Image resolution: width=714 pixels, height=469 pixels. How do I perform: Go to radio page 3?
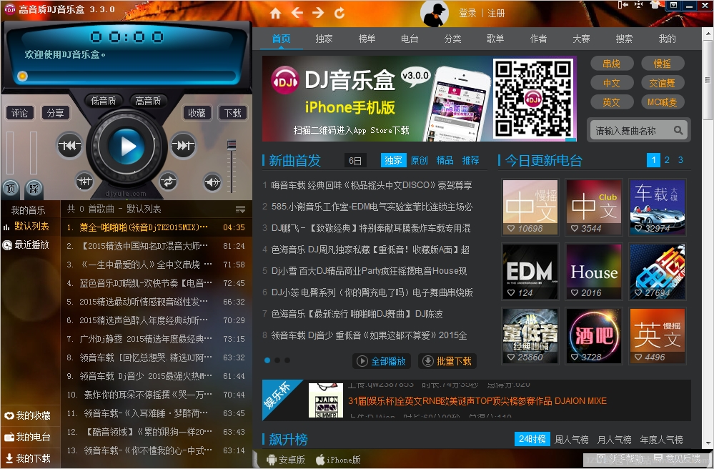coord(680,160)
